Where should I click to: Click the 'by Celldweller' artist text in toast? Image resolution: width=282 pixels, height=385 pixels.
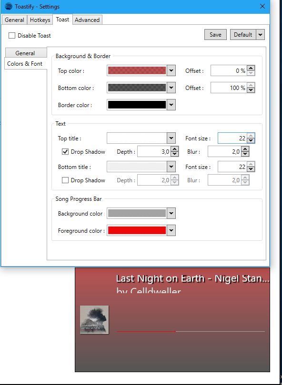[149, 291]
